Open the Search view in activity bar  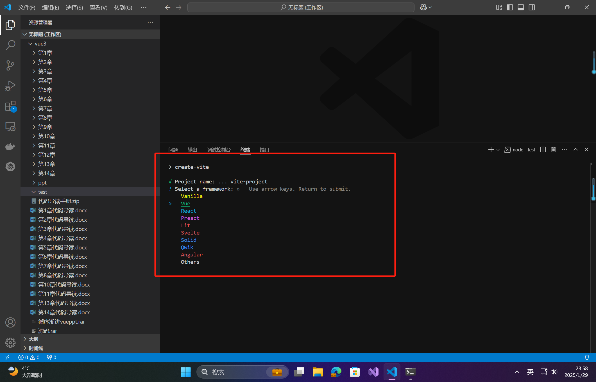coord(10,45)
